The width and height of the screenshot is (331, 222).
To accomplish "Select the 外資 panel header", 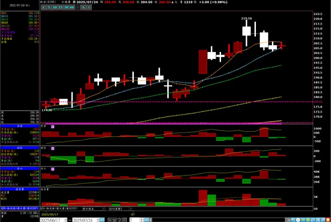I will [20, 126].
